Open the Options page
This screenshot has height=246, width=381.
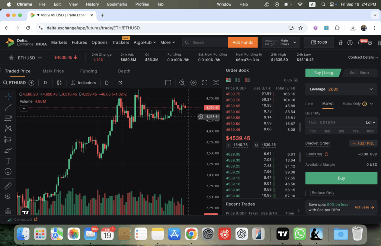pyautogui.click(x=99, y=42)
